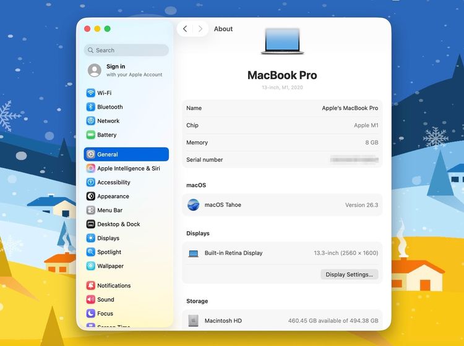Click the Macintosh HD drive icon
Image resolution: width=464 pixels, height=346 pixels.
pos(193,321)
